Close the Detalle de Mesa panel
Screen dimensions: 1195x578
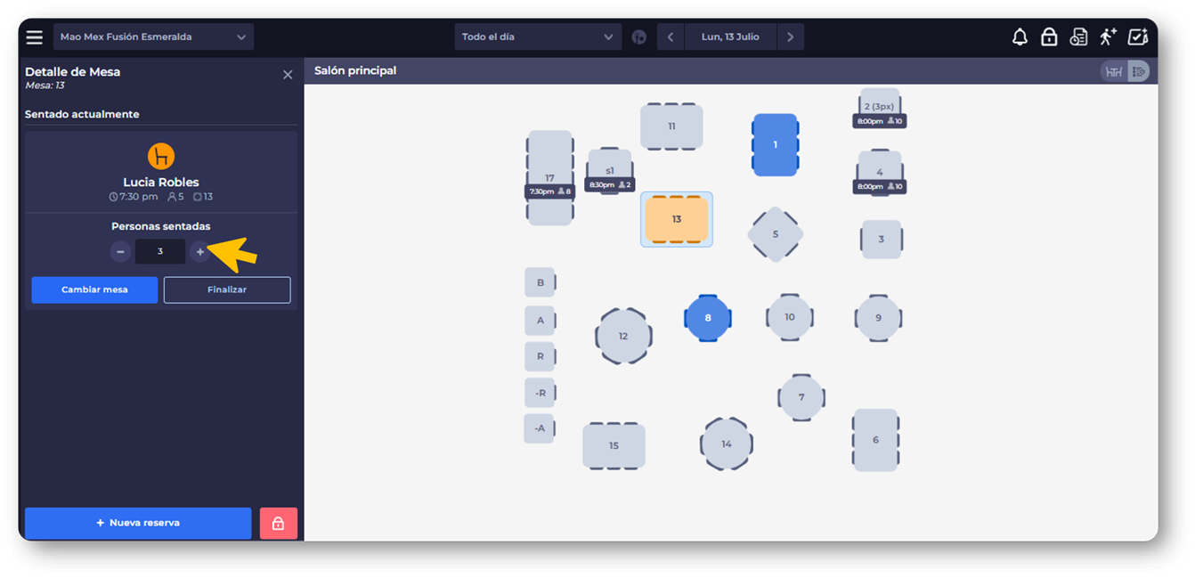click(288, 75)
